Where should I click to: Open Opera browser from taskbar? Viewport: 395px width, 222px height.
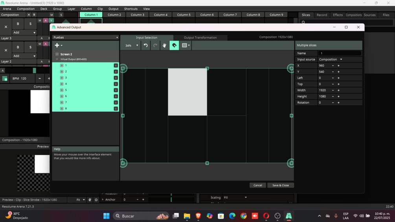click(x=266, y=216)
